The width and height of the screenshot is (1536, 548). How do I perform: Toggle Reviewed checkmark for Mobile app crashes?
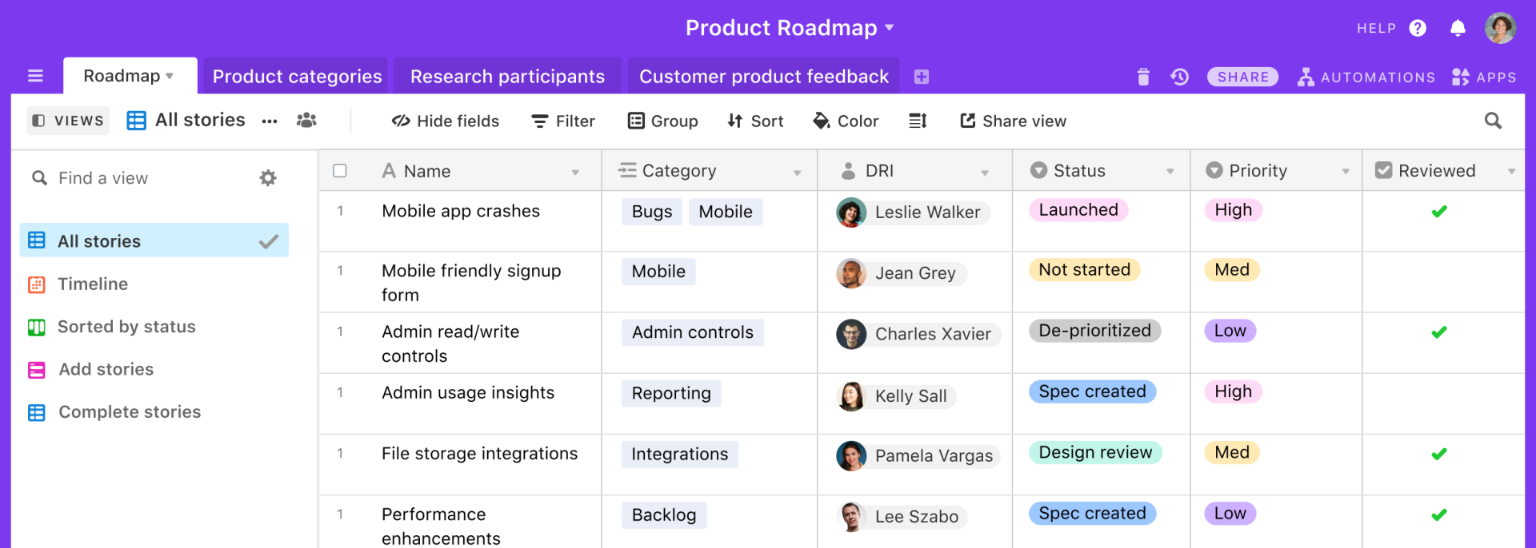pos(1438,212)
